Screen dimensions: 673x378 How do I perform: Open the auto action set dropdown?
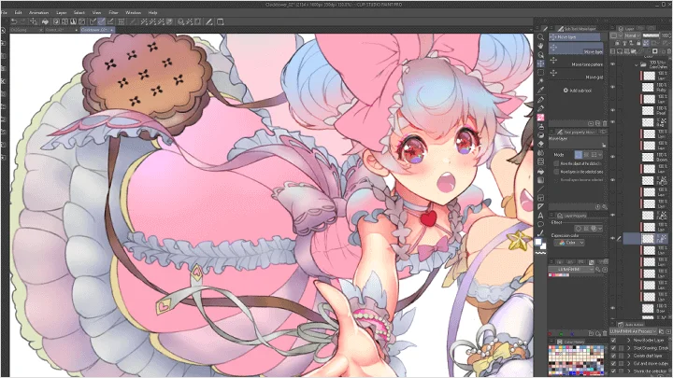[634, 331]
